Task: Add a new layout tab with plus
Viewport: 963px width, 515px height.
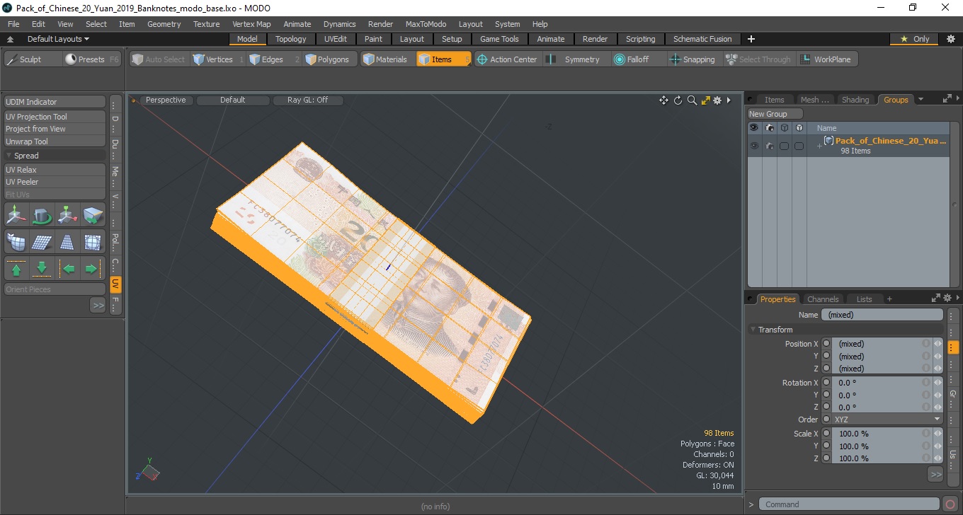Action: (x=751, y=39)
